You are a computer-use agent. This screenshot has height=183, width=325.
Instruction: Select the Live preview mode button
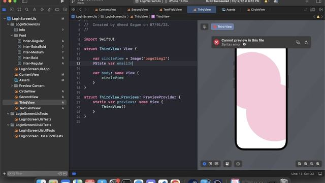(204, 164)
